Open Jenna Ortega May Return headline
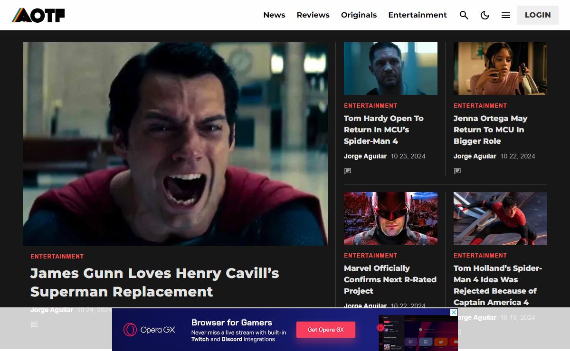Screen dimensions: 570x351 point(491,129)
